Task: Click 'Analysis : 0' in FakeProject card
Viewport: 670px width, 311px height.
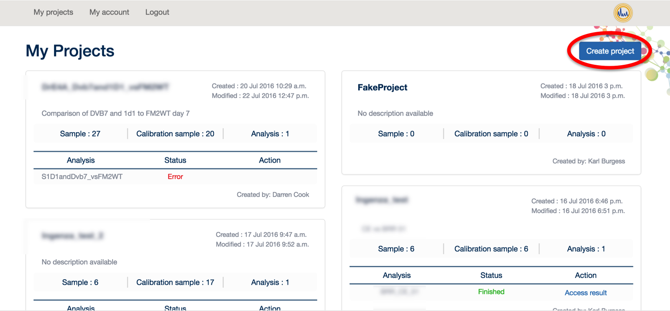Action: click(x=586, y=134)
